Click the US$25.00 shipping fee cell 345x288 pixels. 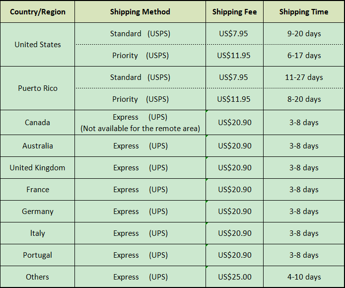tap(234, 277)
